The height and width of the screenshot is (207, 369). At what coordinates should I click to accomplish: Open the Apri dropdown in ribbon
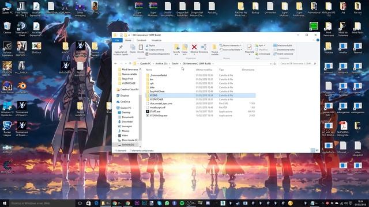coord(260,45)
